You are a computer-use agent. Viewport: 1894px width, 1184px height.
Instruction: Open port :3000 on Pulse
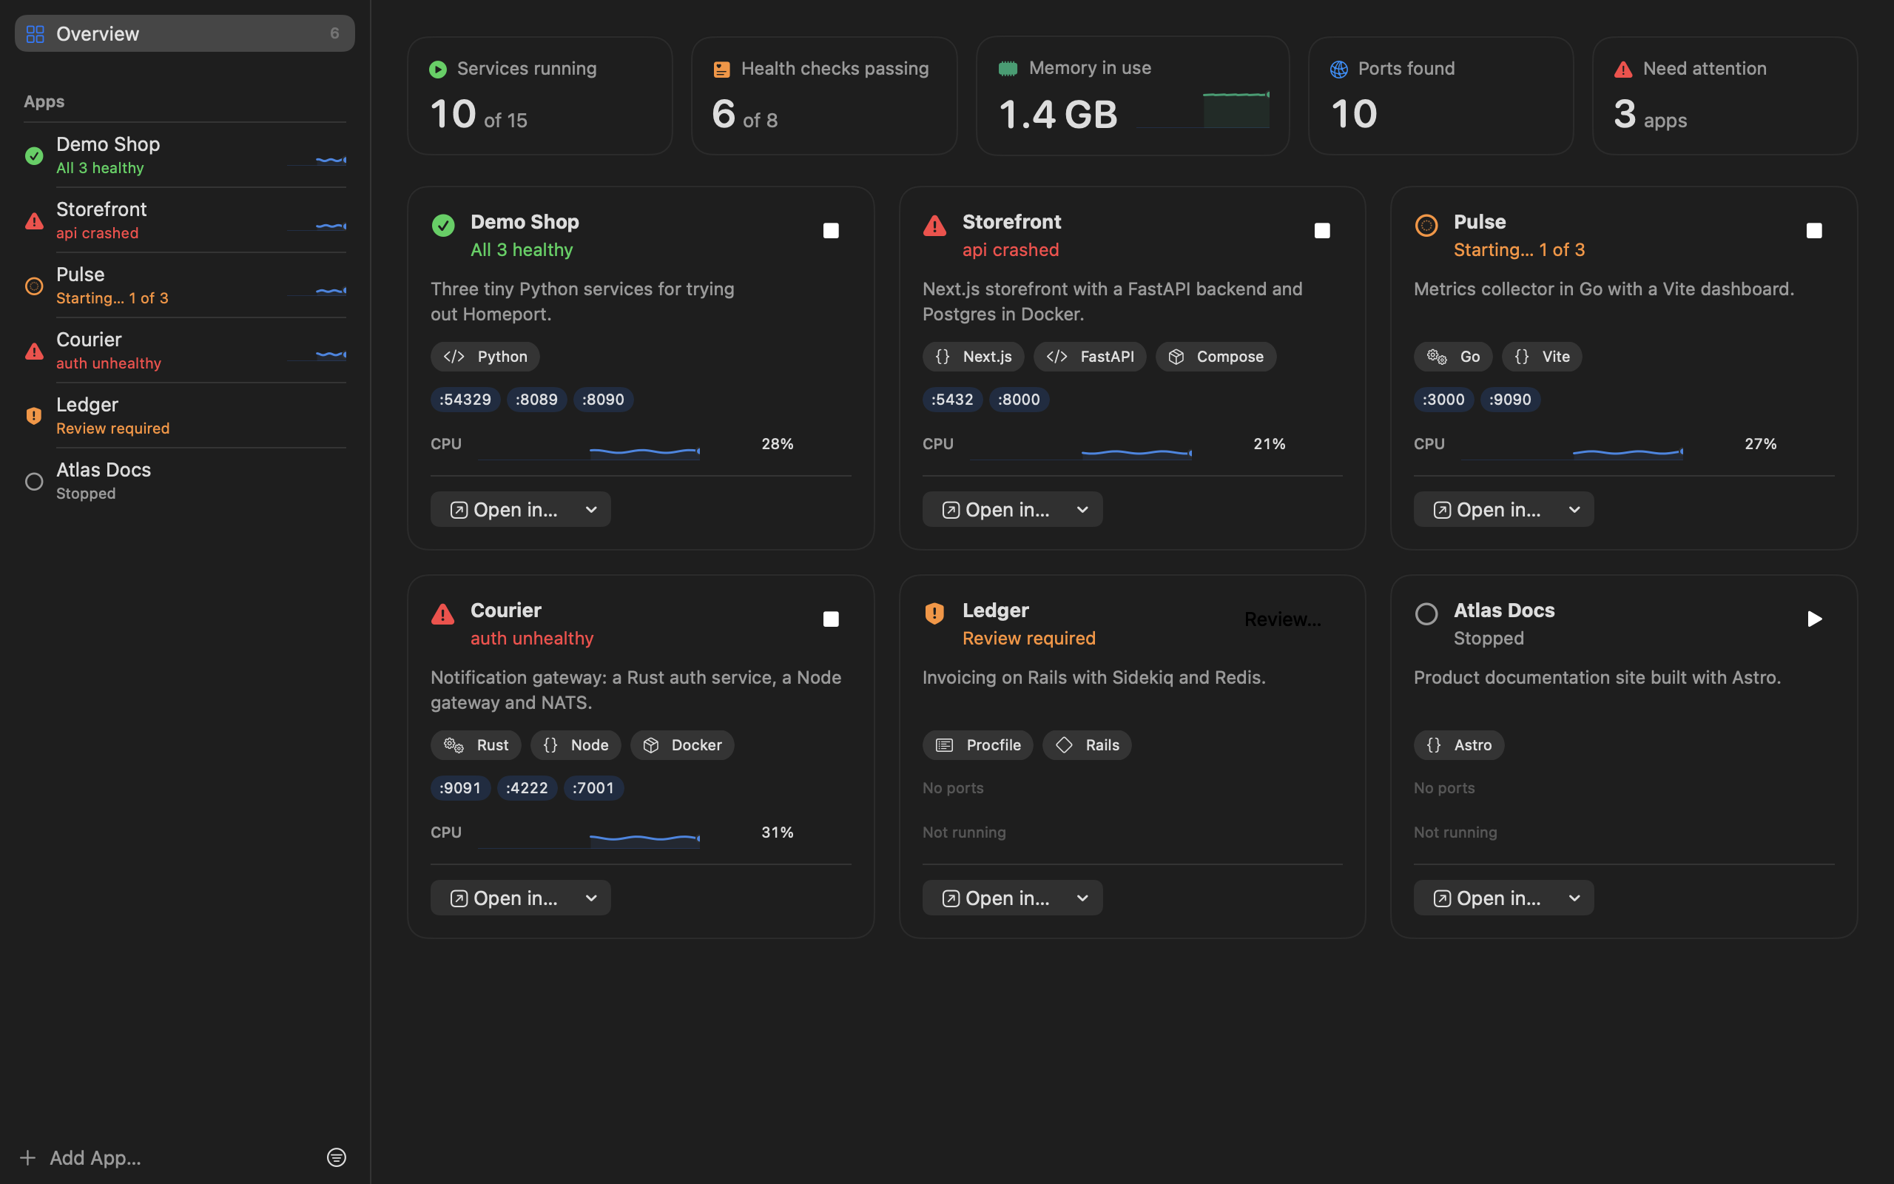(1443, 400)
